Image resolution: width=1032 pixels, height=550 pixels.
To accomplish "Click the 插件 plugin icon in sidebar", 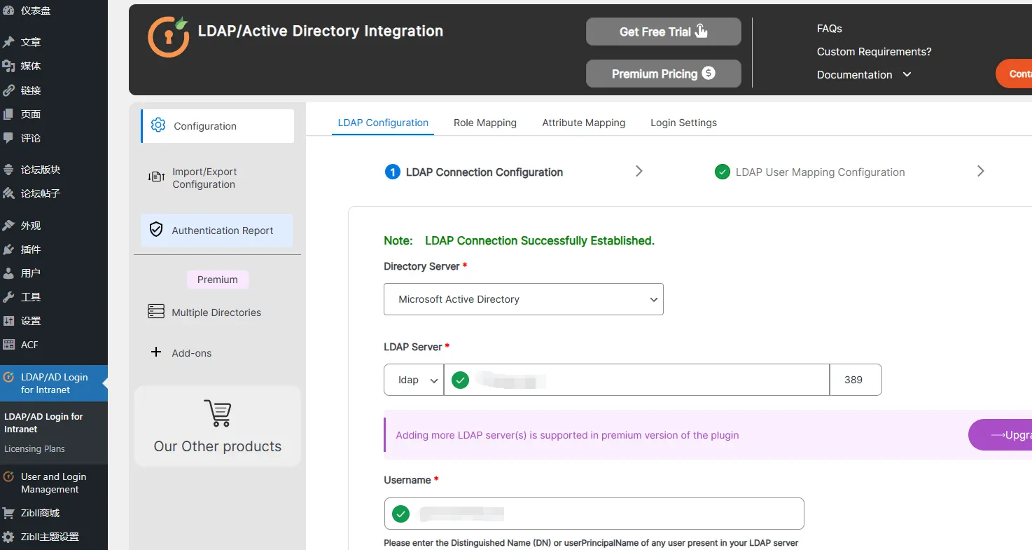I will [x=9, y=249].
